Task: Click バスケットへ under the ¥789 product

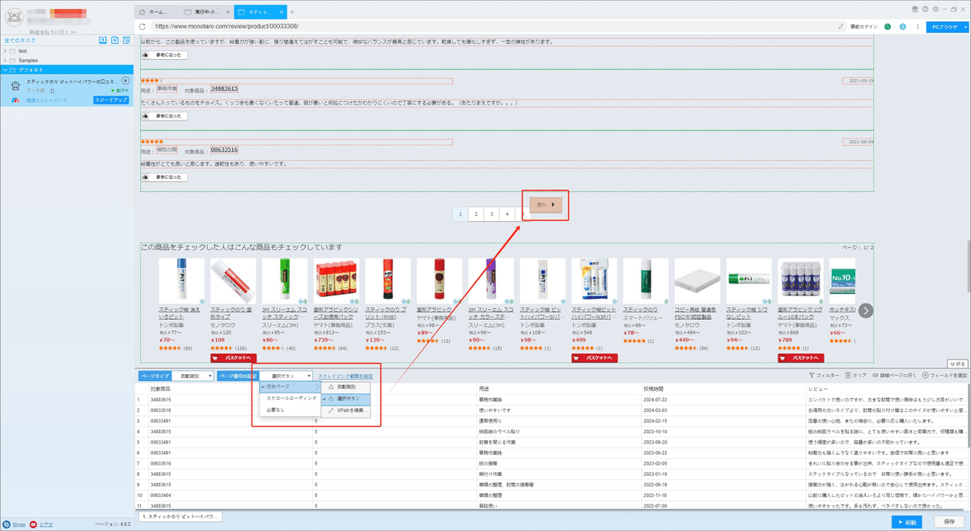Action: pos(801,357)
